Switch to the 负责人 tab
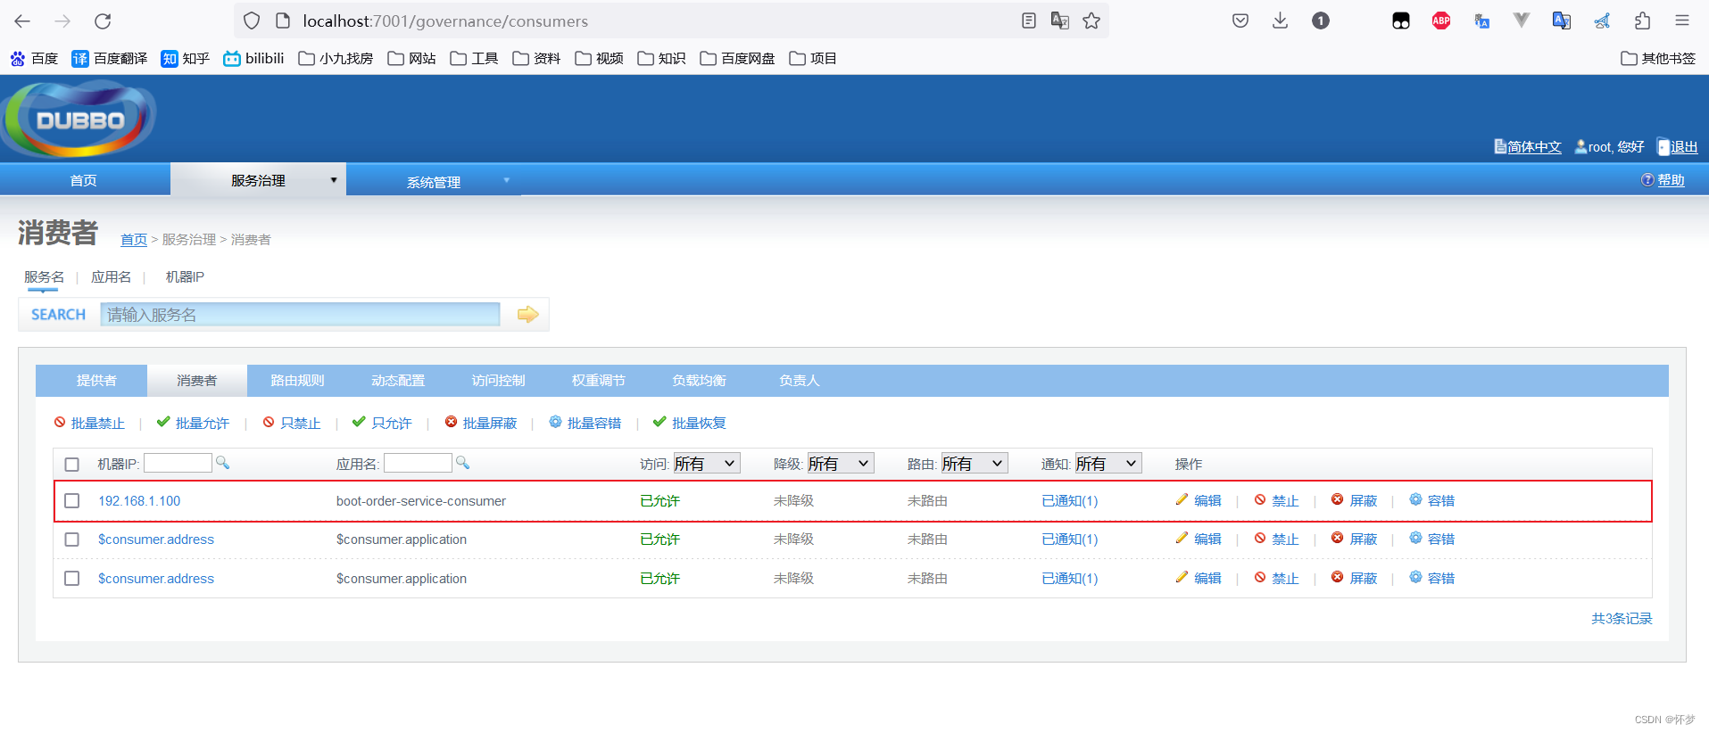This screenshot has width=1709, height=733. click(x=799, y=381)
